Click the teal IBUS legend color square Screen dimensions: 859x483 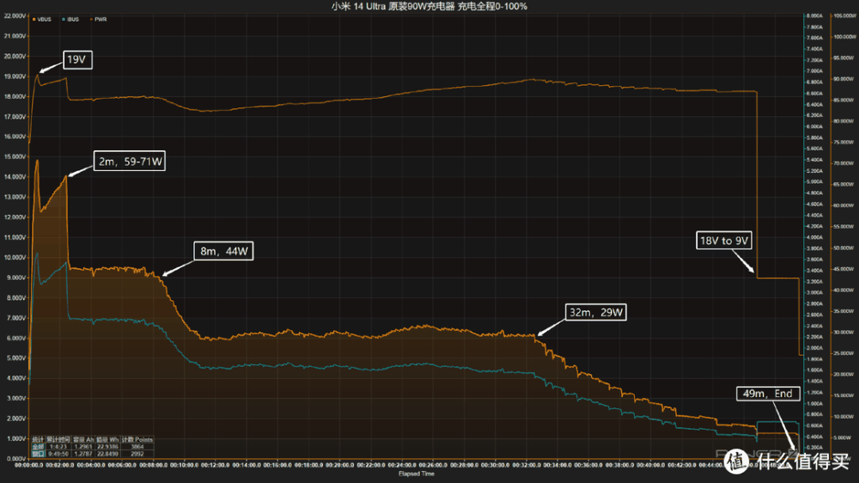pos(64,19)
